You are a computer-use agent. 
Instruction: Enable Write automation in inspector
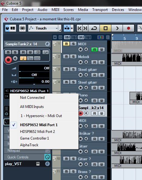[30, 52]
